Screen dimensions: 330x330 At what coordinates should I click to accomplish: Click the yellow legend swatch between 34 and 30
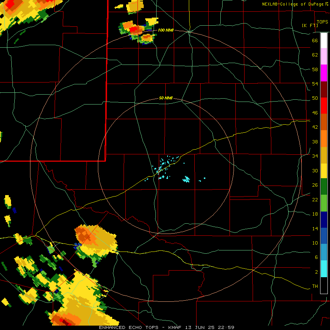(x=324, y=171)
